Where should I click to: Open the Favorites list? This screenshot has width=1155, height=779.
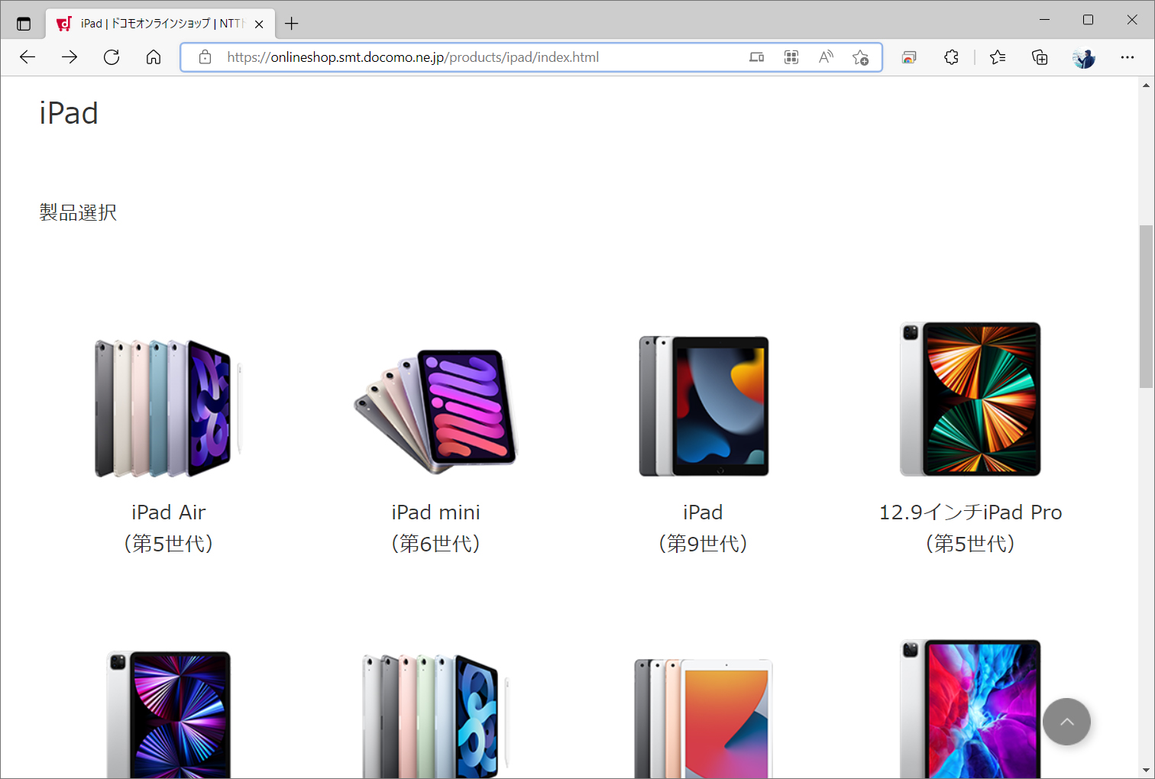click(998, 57)
